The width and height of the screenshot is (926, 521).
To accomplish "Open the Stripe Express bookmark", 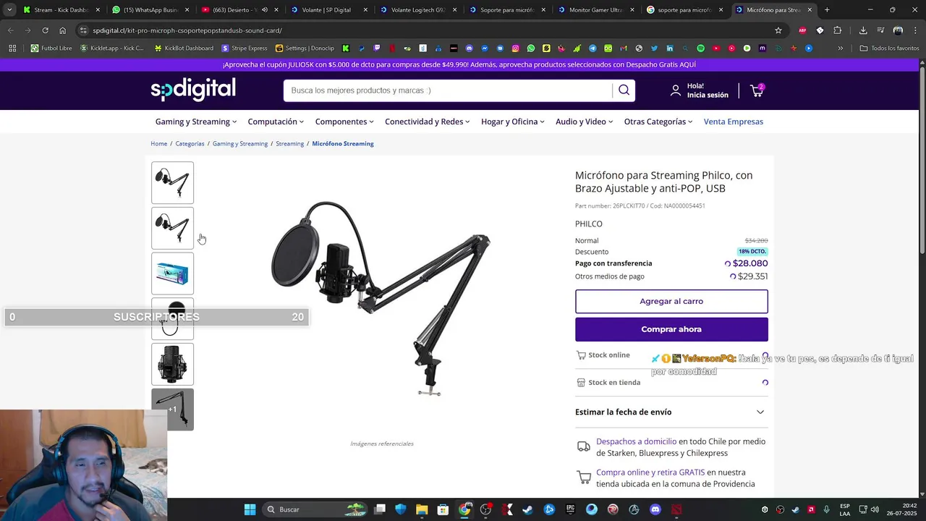I will (x=245, y=48).
